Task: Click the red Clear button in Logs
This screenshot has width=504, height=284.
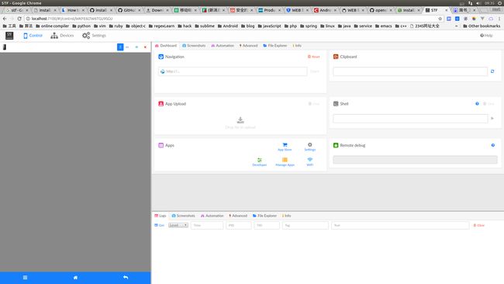Action: tap(479, 226)
